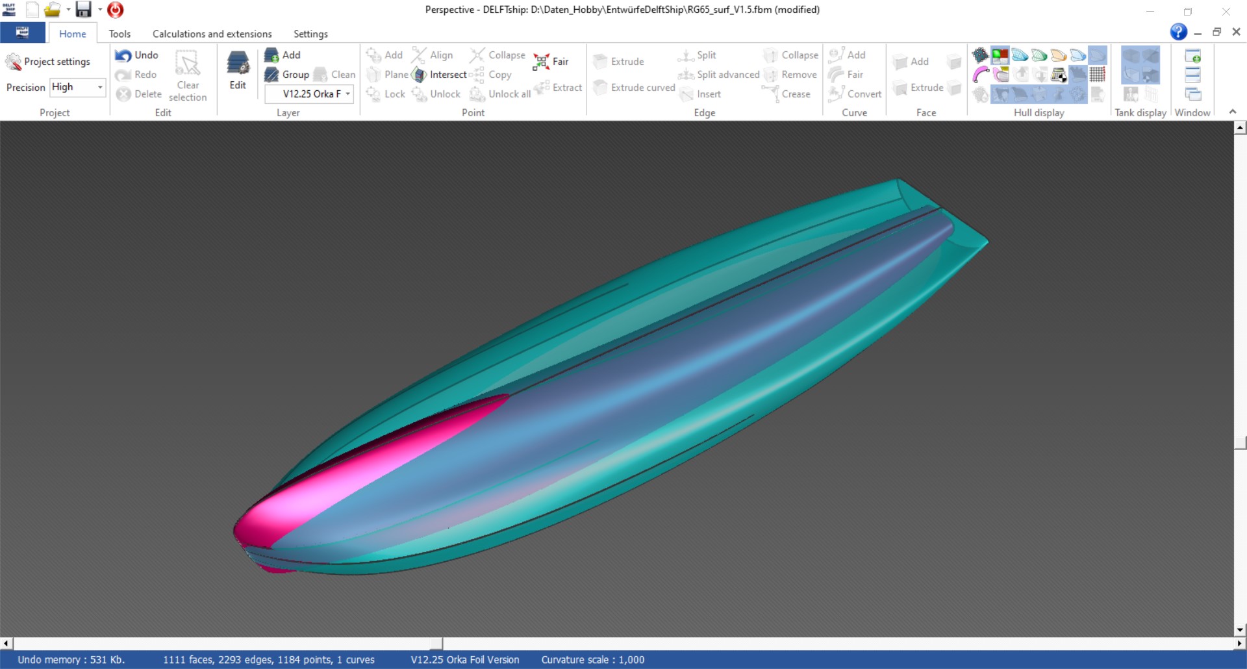Click the Undo button
This screenshot has width=1247, height=669.
click(x=137, y=55)
